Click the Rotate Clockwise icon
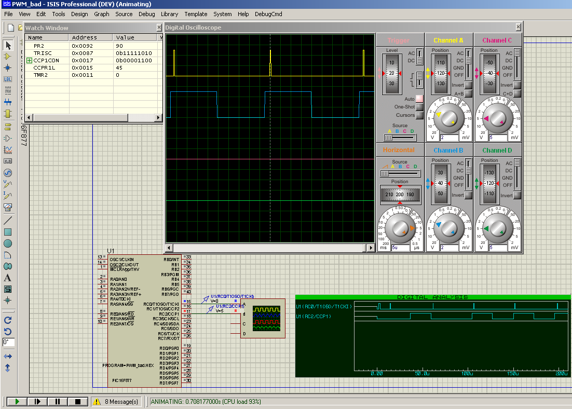This screenshot has width=572, height=409. click(8, 320)
